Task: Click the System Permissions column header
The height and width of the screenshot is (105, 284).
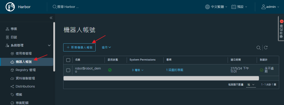Action: (x=143, y=60)
